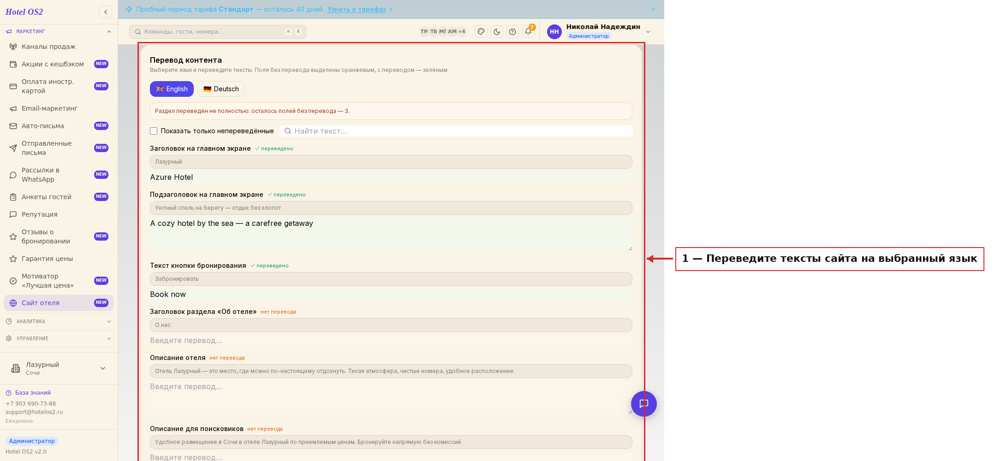Open the База знаний link
995x461 pixels.
(33, 393)
